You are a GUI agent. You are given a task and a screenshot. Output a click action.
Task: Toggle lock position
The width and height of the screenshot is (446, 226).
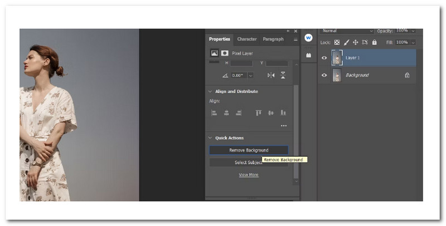point(355,42)
